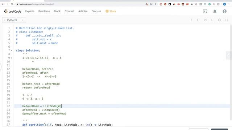
Task: Reset code to default icon
Action: [205, 20]
